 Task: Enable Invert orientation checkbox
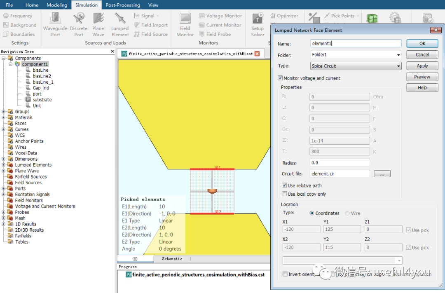point(285,274)
